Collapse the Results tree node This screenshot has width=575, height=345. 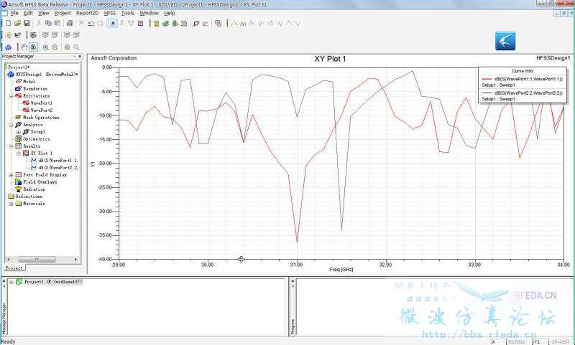(x=11, y=146)
